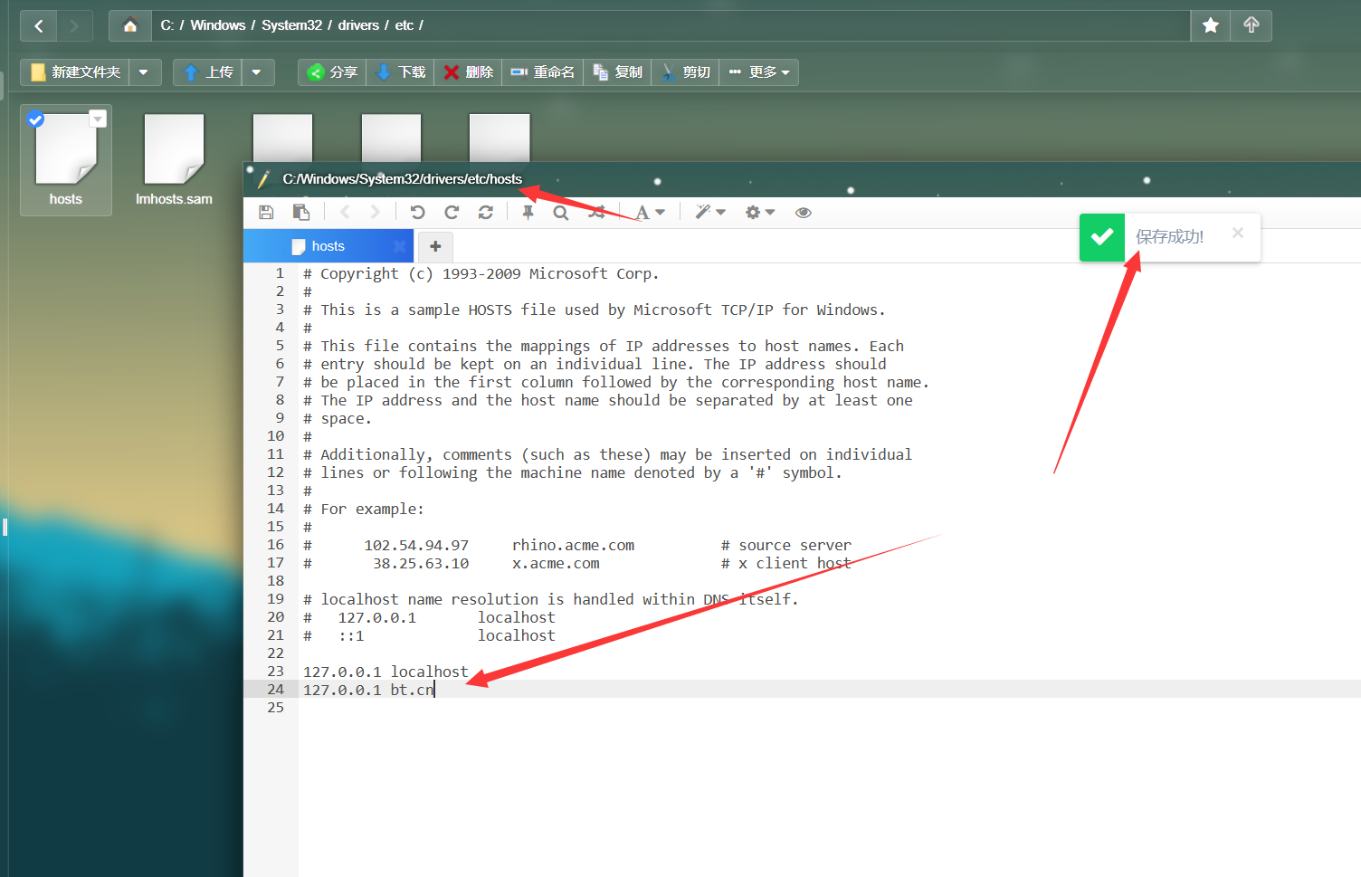
Task: Click System32 in the path breadcrumb
Action: coord(291,25)
